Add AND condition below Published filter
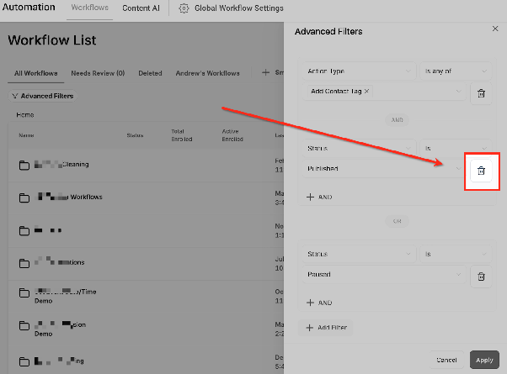This screenshot has height=374, width=507. [319, 198]
